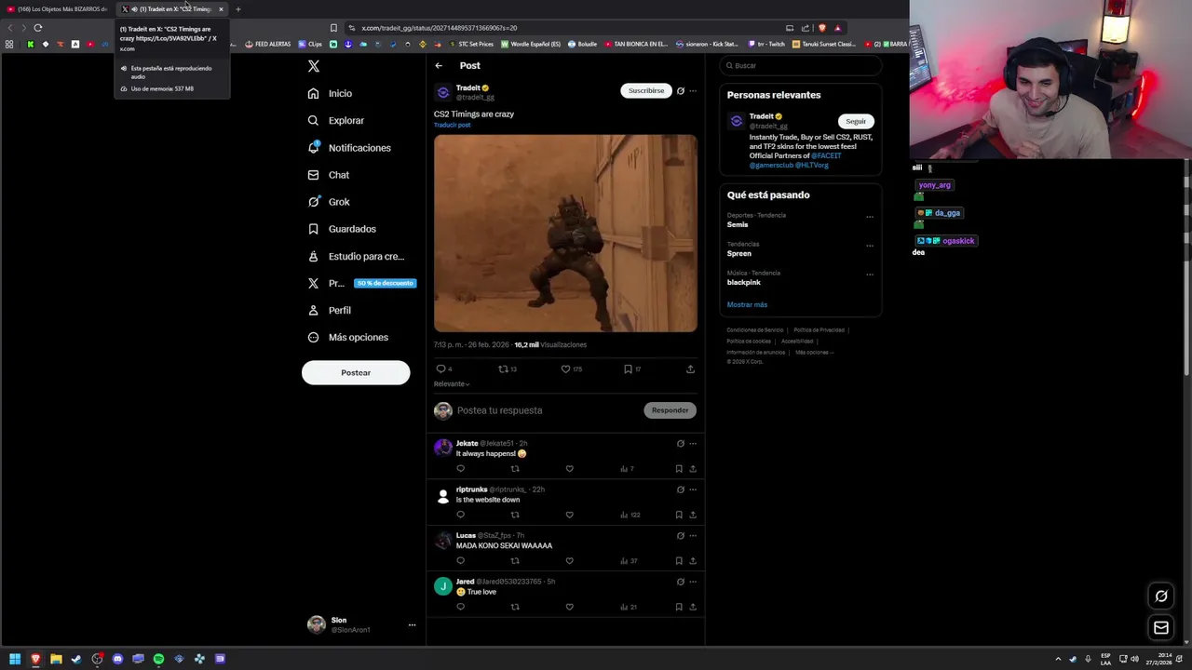Open Notificaciones in the sidebar
The width and height of the screenshot is (1192, 670).
point(349,148)
